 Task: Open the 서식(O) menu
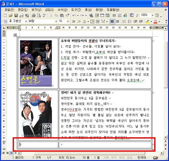pos(63,10)
